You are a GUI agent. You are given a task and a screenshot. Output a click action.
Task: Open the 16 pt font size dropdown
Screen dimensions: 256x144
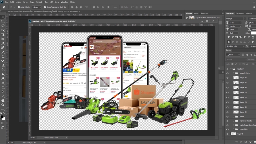coord(240,23)
